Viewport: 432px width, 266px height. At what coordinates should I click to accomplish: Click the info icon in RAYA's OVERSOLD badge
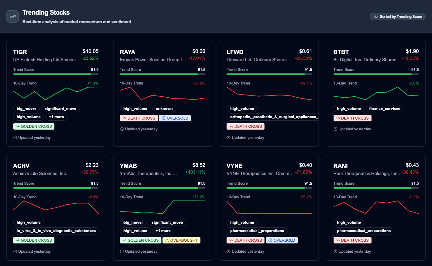click(x=164, y=118)
